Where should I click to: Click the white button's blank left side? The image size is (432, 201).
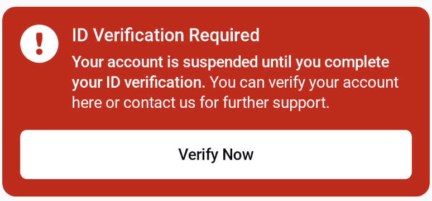[x=83, y=155]
